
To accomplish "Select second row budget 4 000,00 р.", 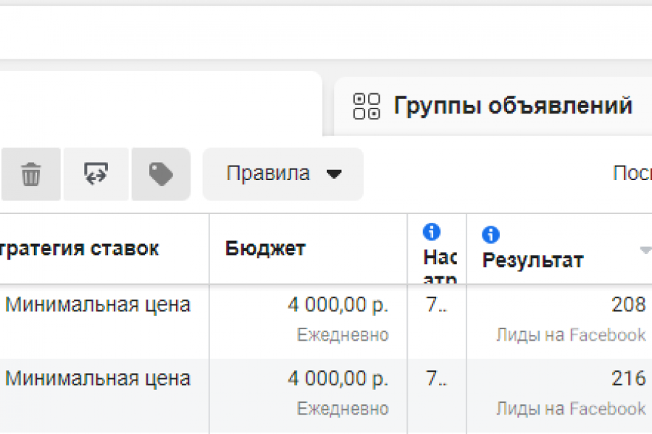I will pos(338,378).
